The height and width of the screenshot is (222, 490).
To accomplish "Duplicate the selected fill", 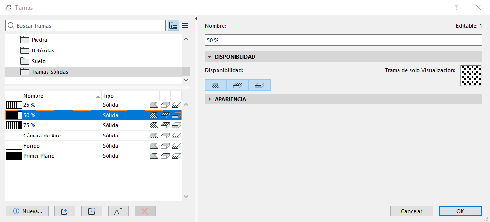I will (65, 211).
